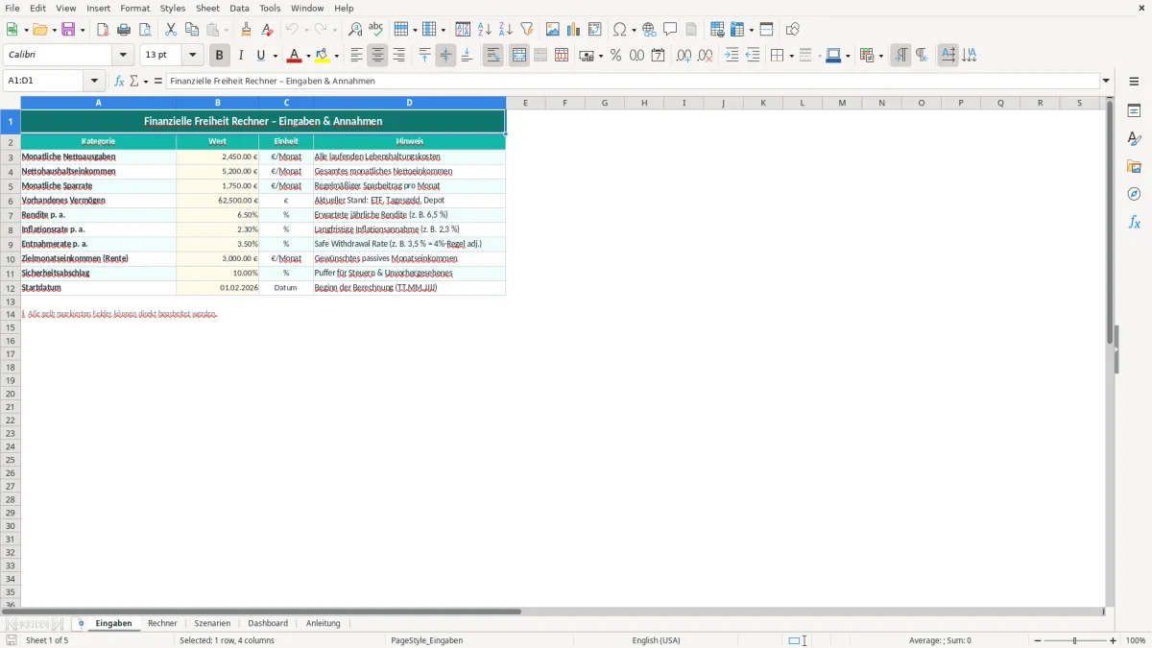This screenshot has width=1152, height=648.
Task: Open the AutoSum function dropdown
Action: (146, 82)
